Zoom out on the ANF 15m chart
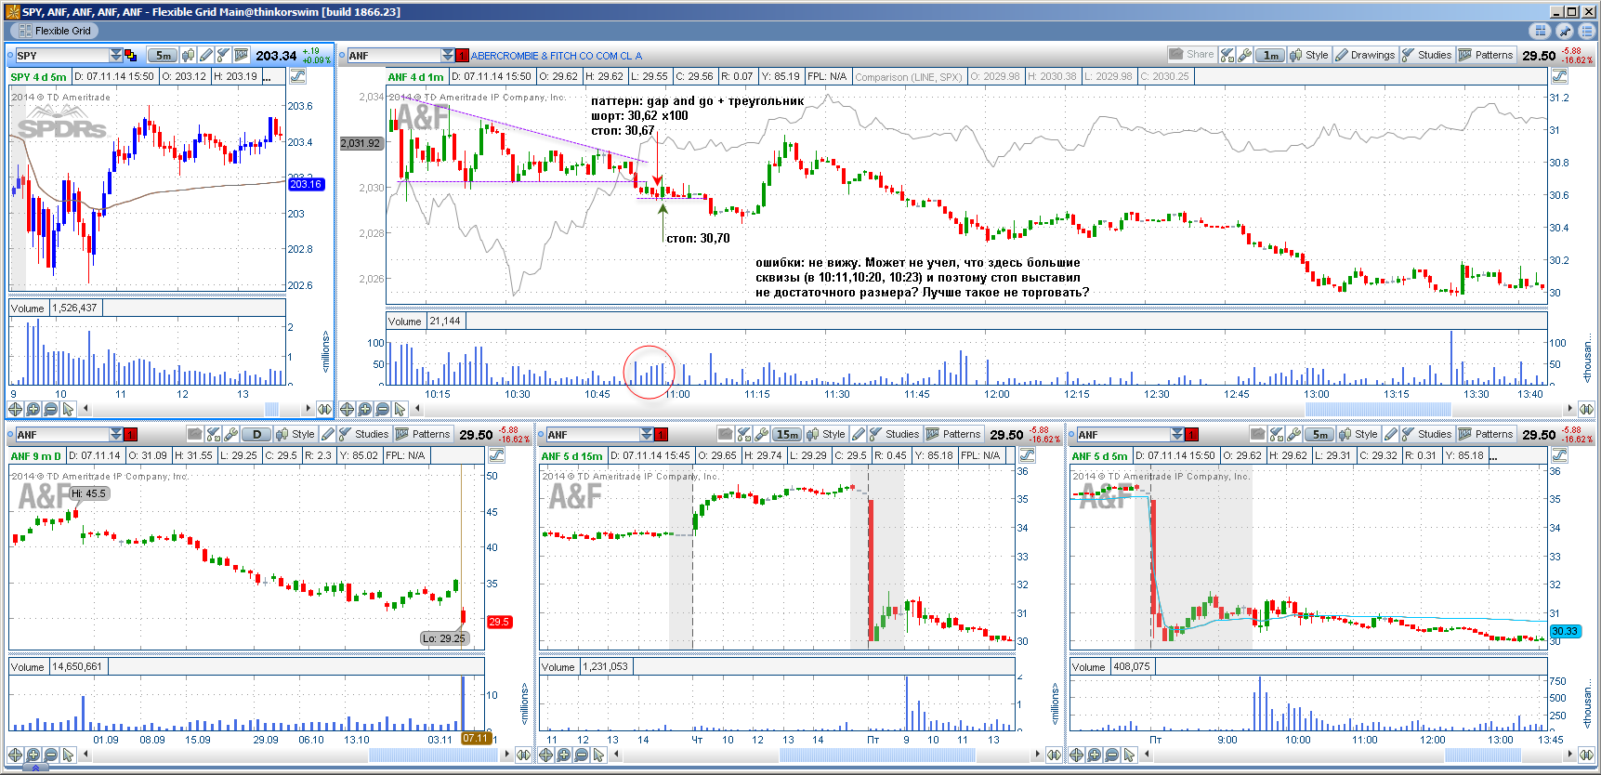This screenshot has height=775, width=1601. click(x=582, y=755)
